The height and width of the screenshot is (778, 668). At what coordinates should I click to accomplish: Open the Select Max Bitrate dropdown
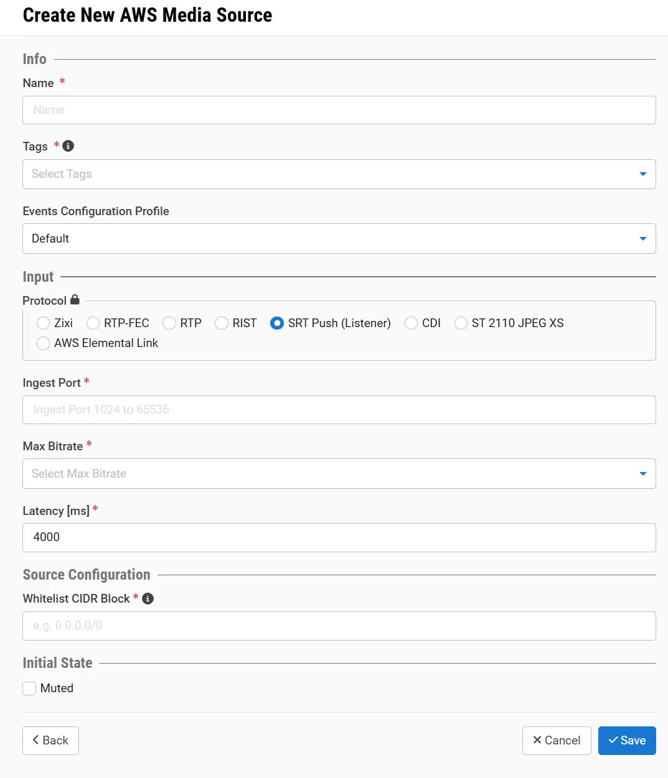click(x=339, y=474)
